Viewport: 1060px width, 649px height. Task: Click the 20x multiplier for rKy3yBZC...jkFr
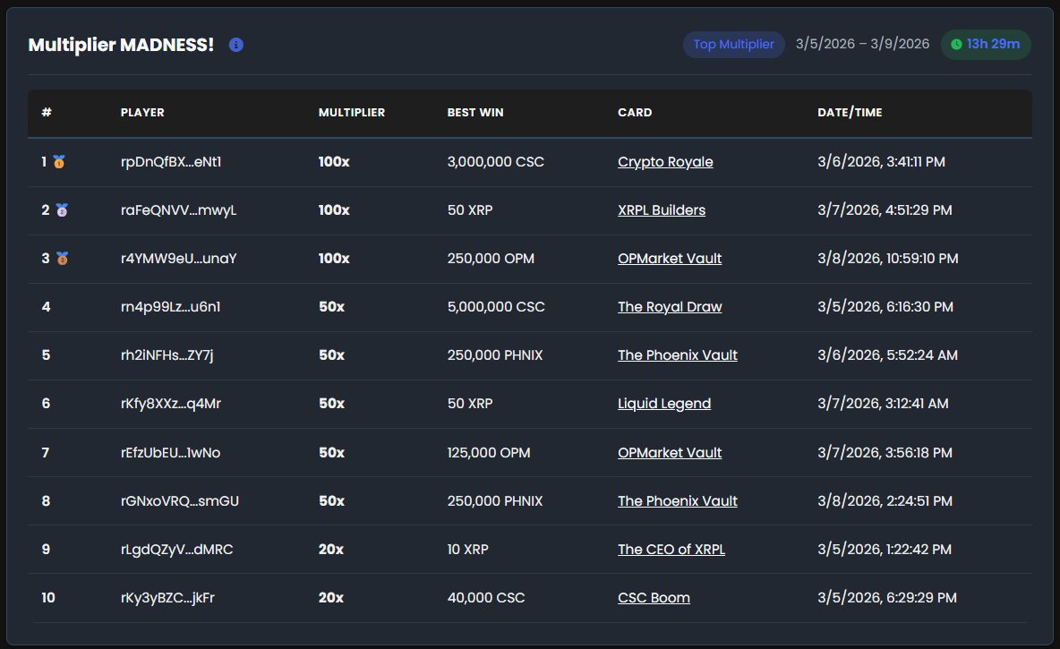pyautogui.click(x=331, y=598)
